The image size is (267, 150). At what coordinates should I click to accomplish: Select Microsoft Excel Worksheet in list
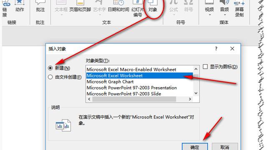tap(139, 75)
